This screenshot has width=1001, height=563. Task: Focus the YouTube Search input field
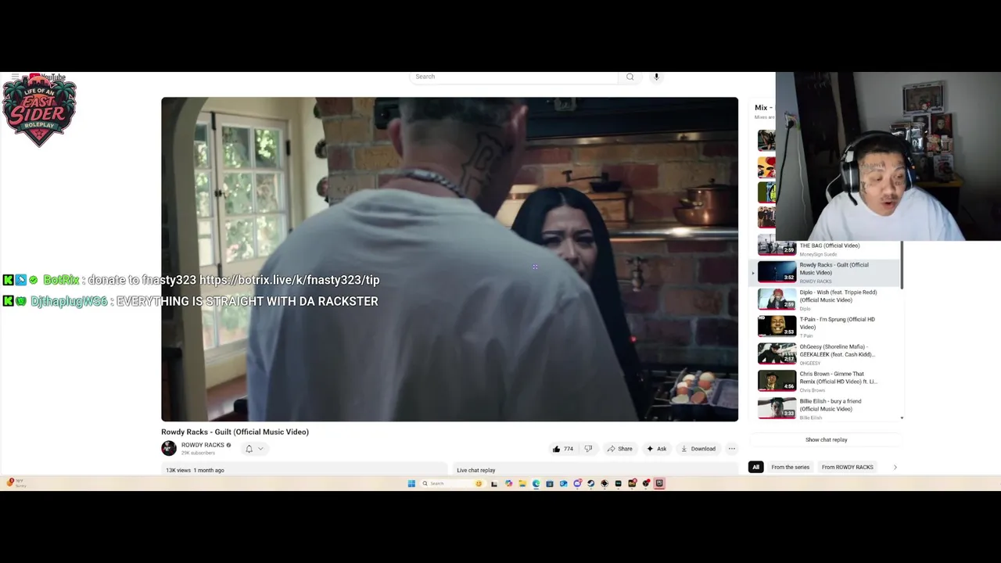(x=514, y=77)
